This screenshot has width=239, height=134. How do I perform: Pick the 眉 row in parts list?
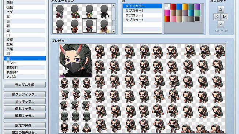click(24, 26)
